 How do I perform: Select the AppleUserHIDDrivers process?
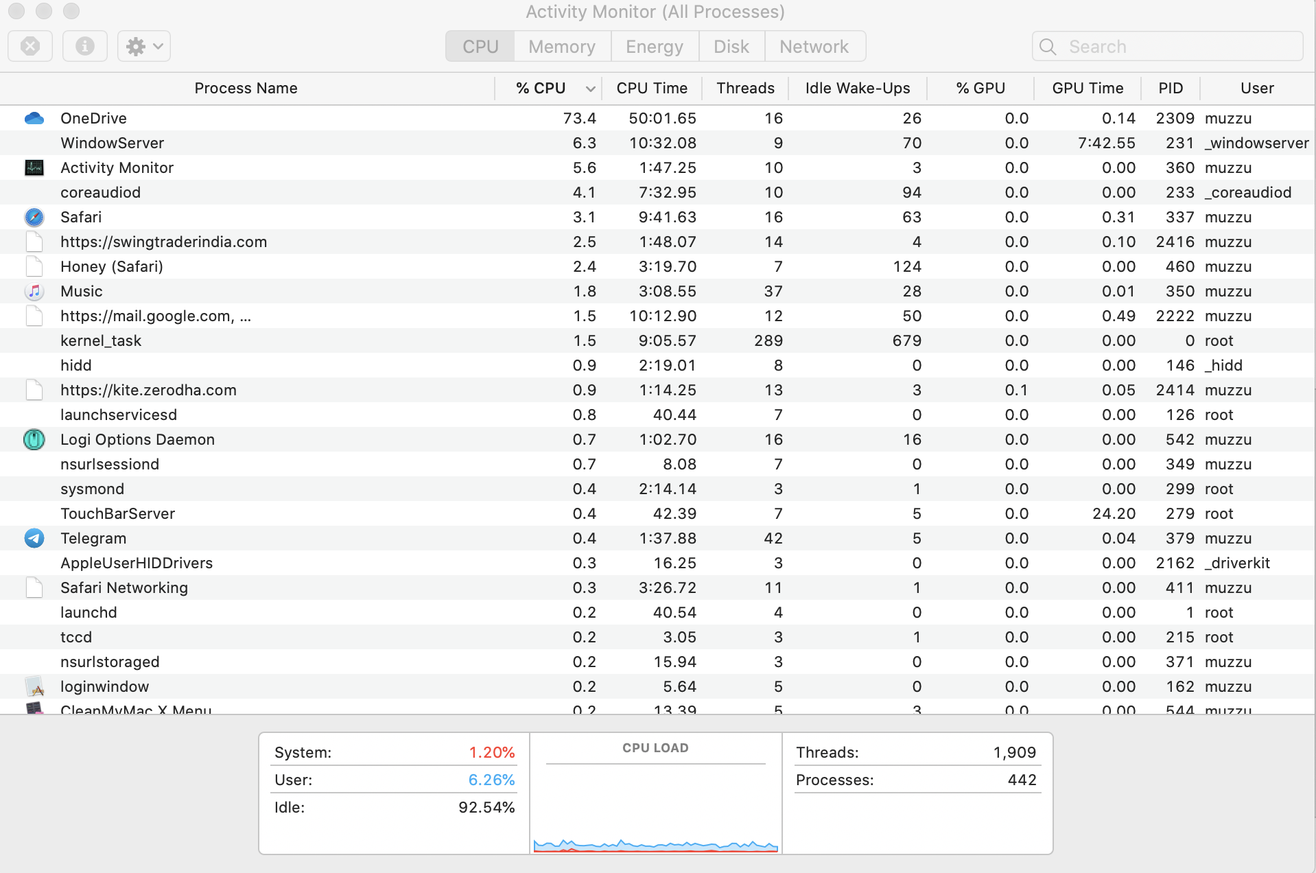pos(137,563)
